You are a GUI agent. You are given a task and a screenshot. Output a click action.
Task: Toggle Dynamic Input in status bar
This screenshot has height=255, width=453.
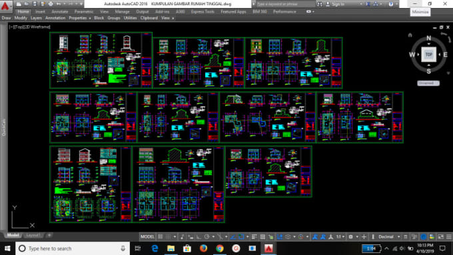pyautogui.click(x=191, y=237)
